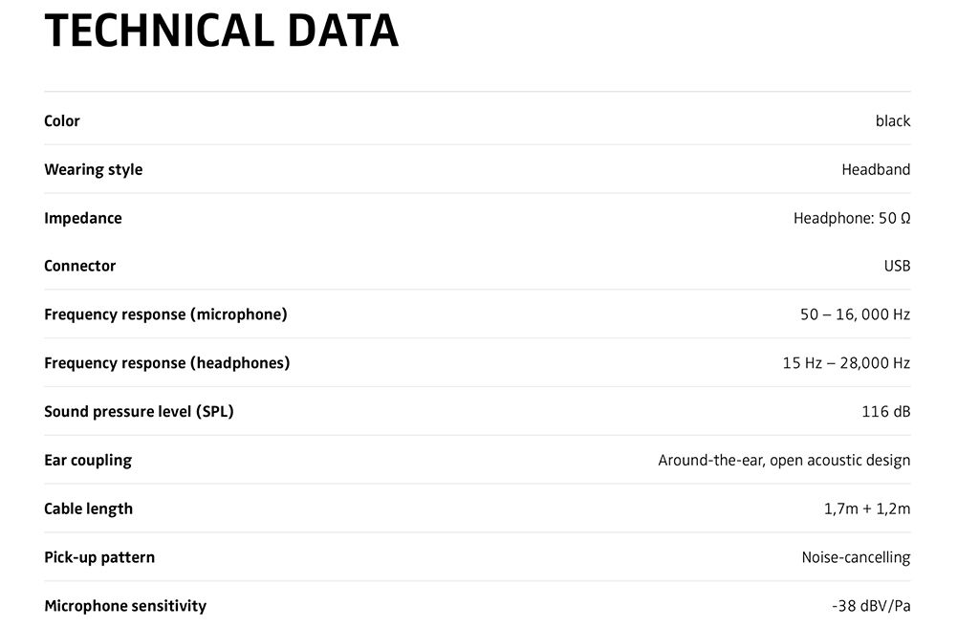Select the Ear coupling label

(88, 461)
